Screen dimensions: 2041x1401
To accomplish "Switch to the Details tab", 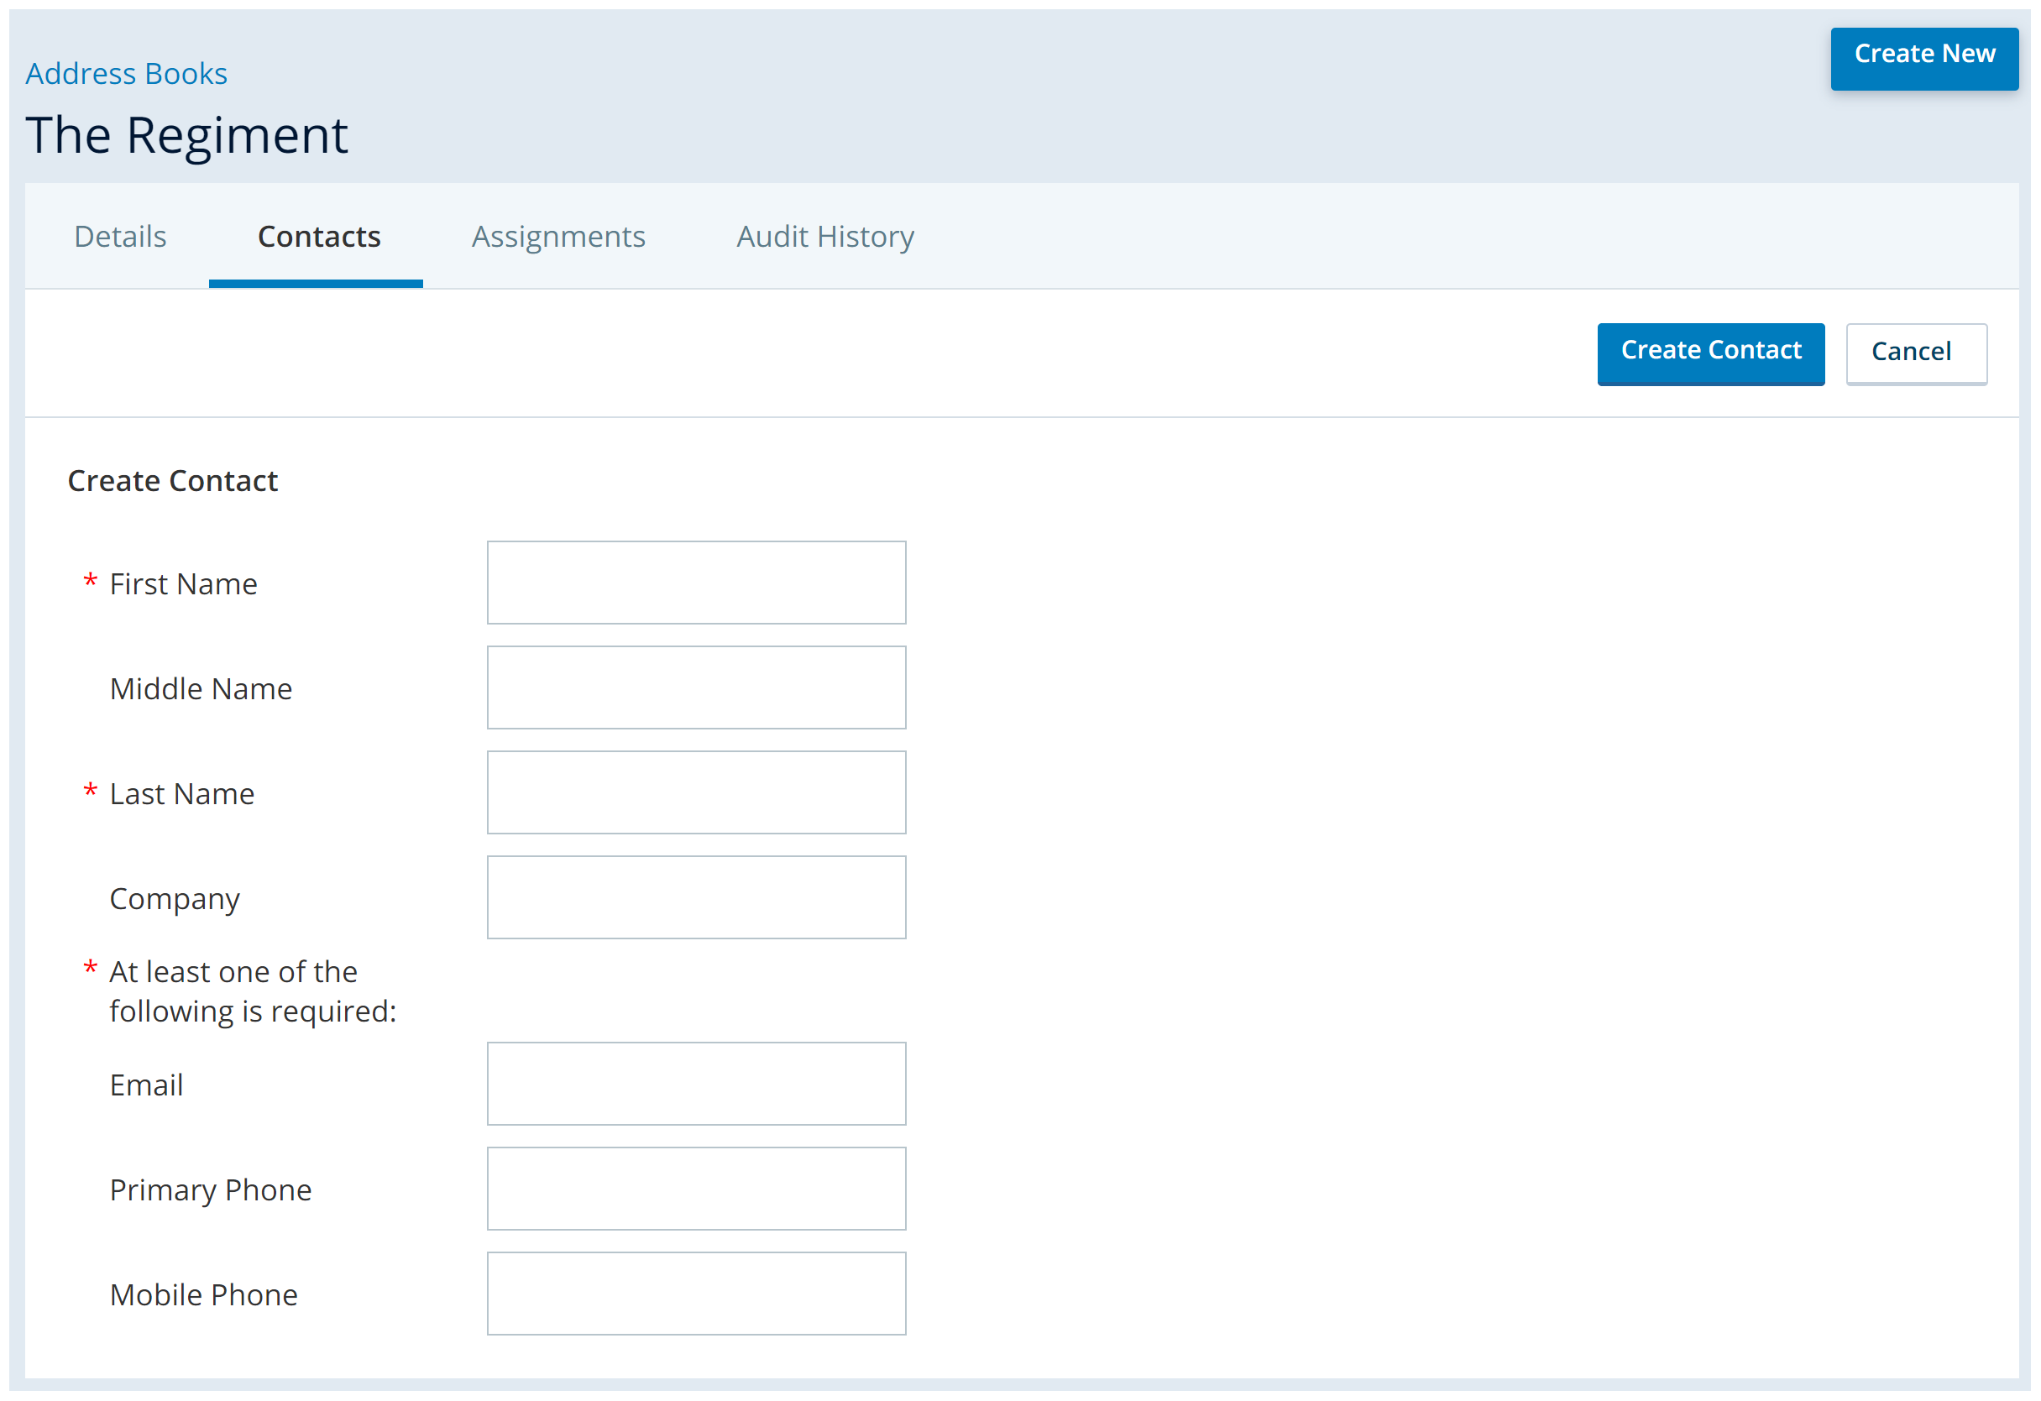I will [x=119, y=236].
